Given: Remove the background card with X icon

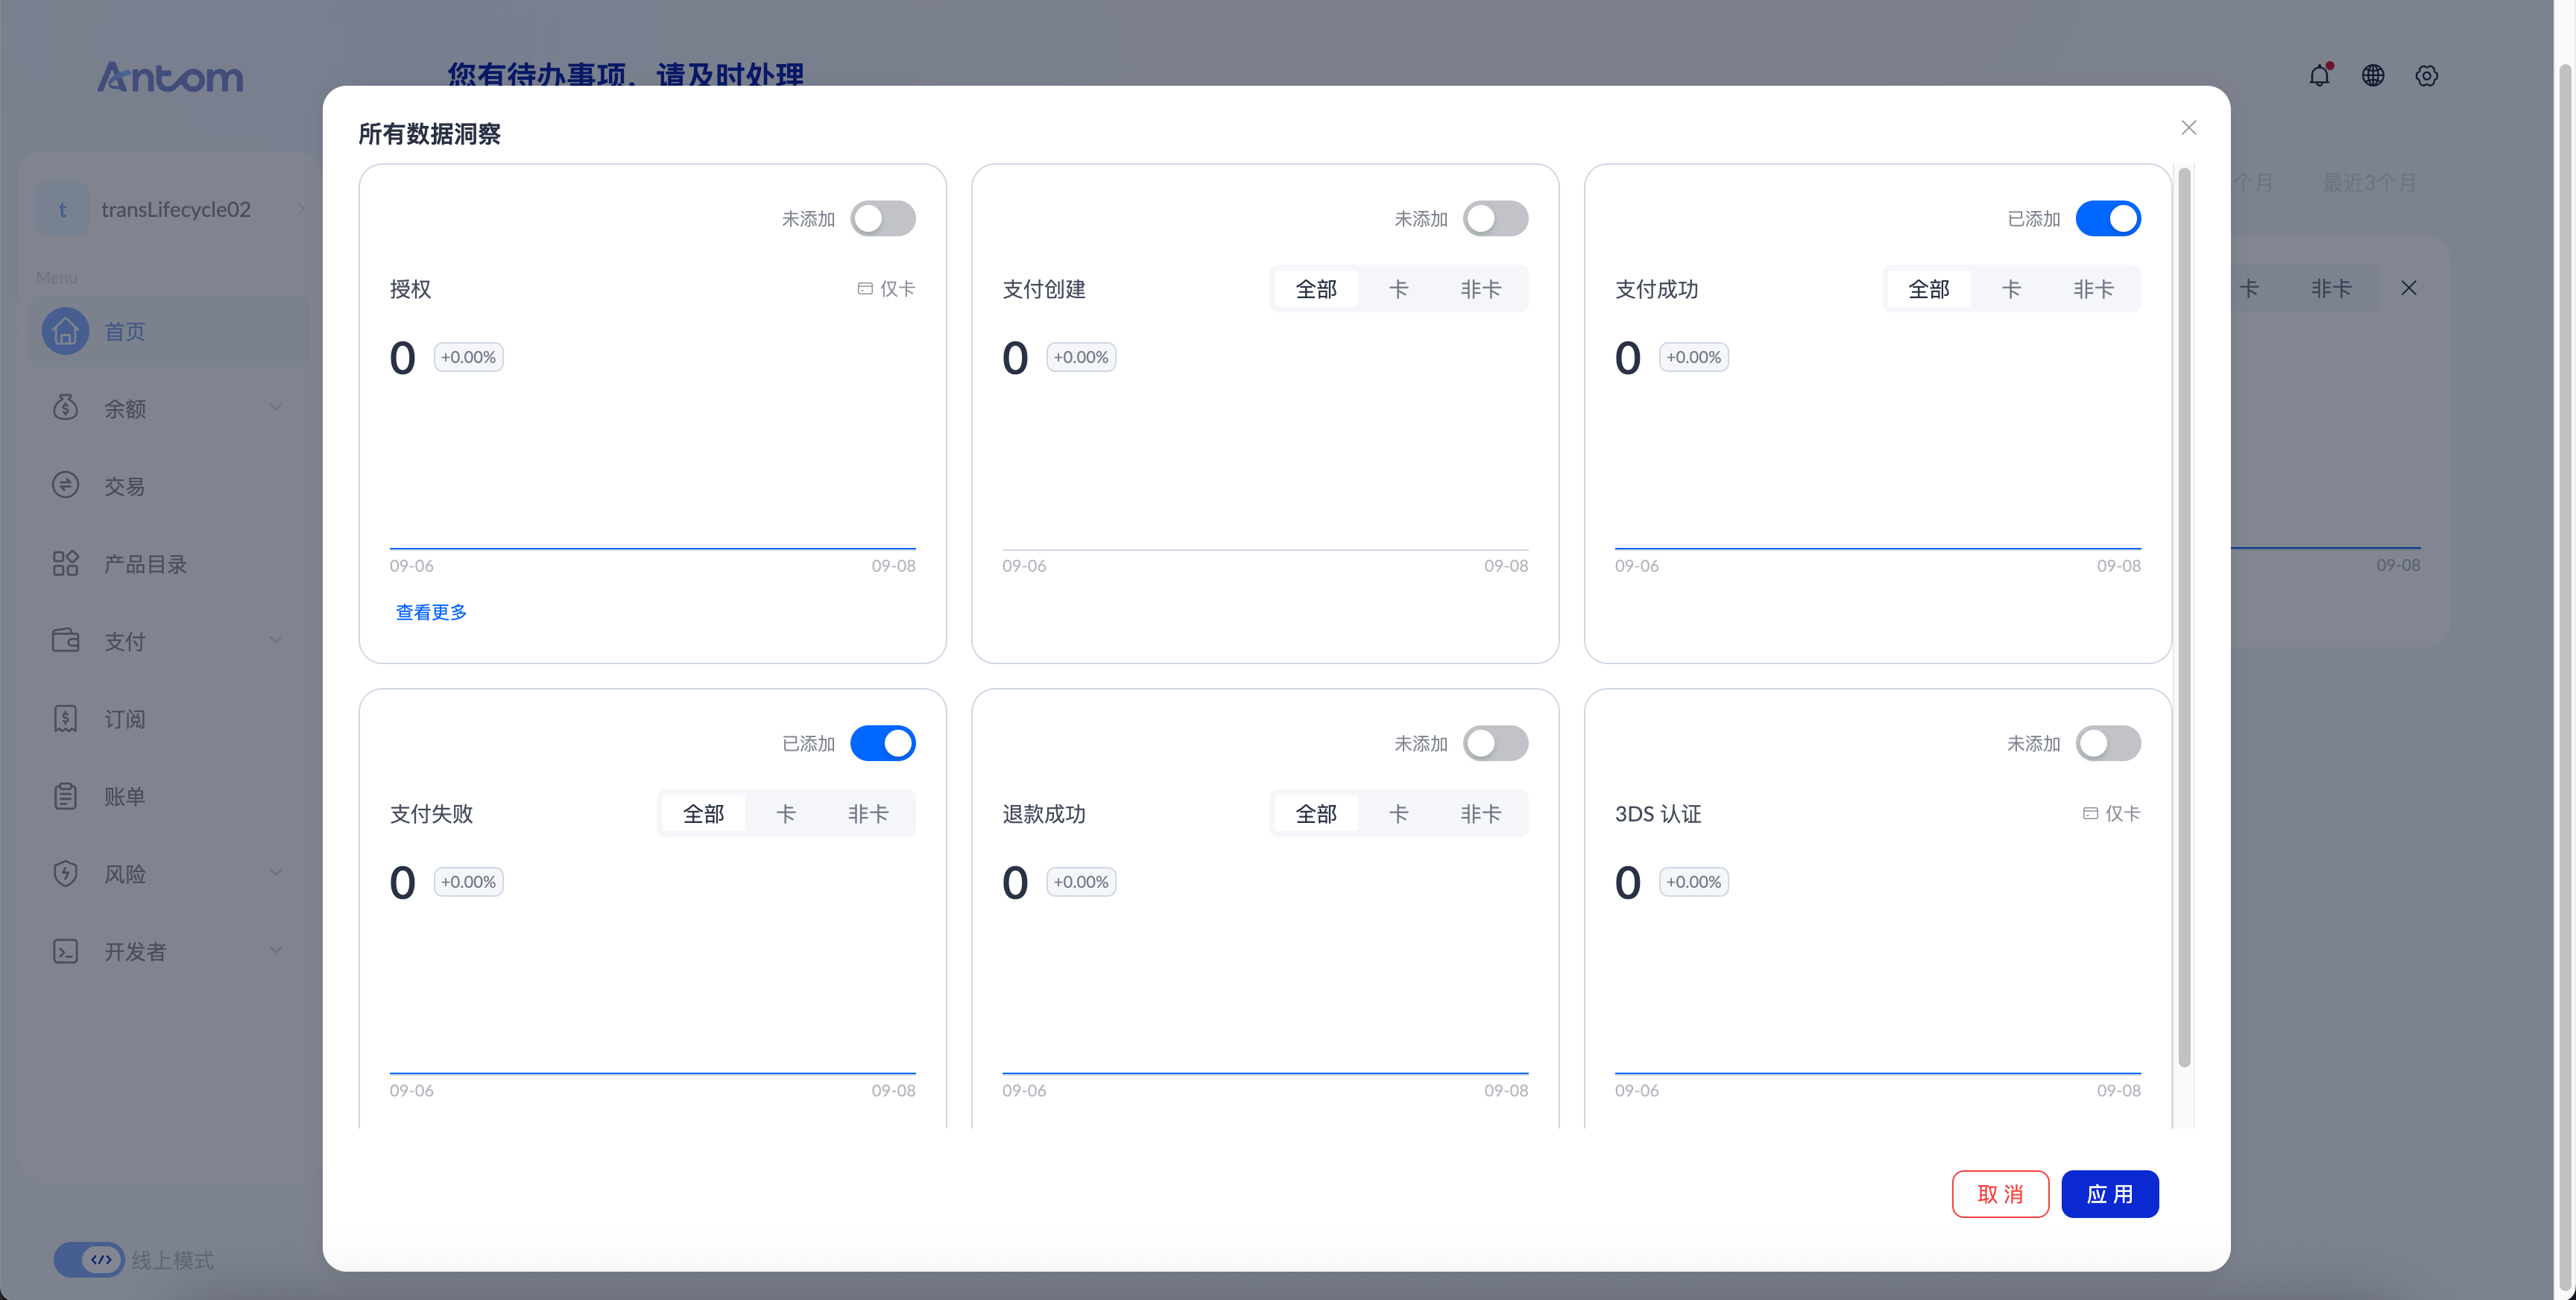Looking at the screenshot, I should (2409, 288).
